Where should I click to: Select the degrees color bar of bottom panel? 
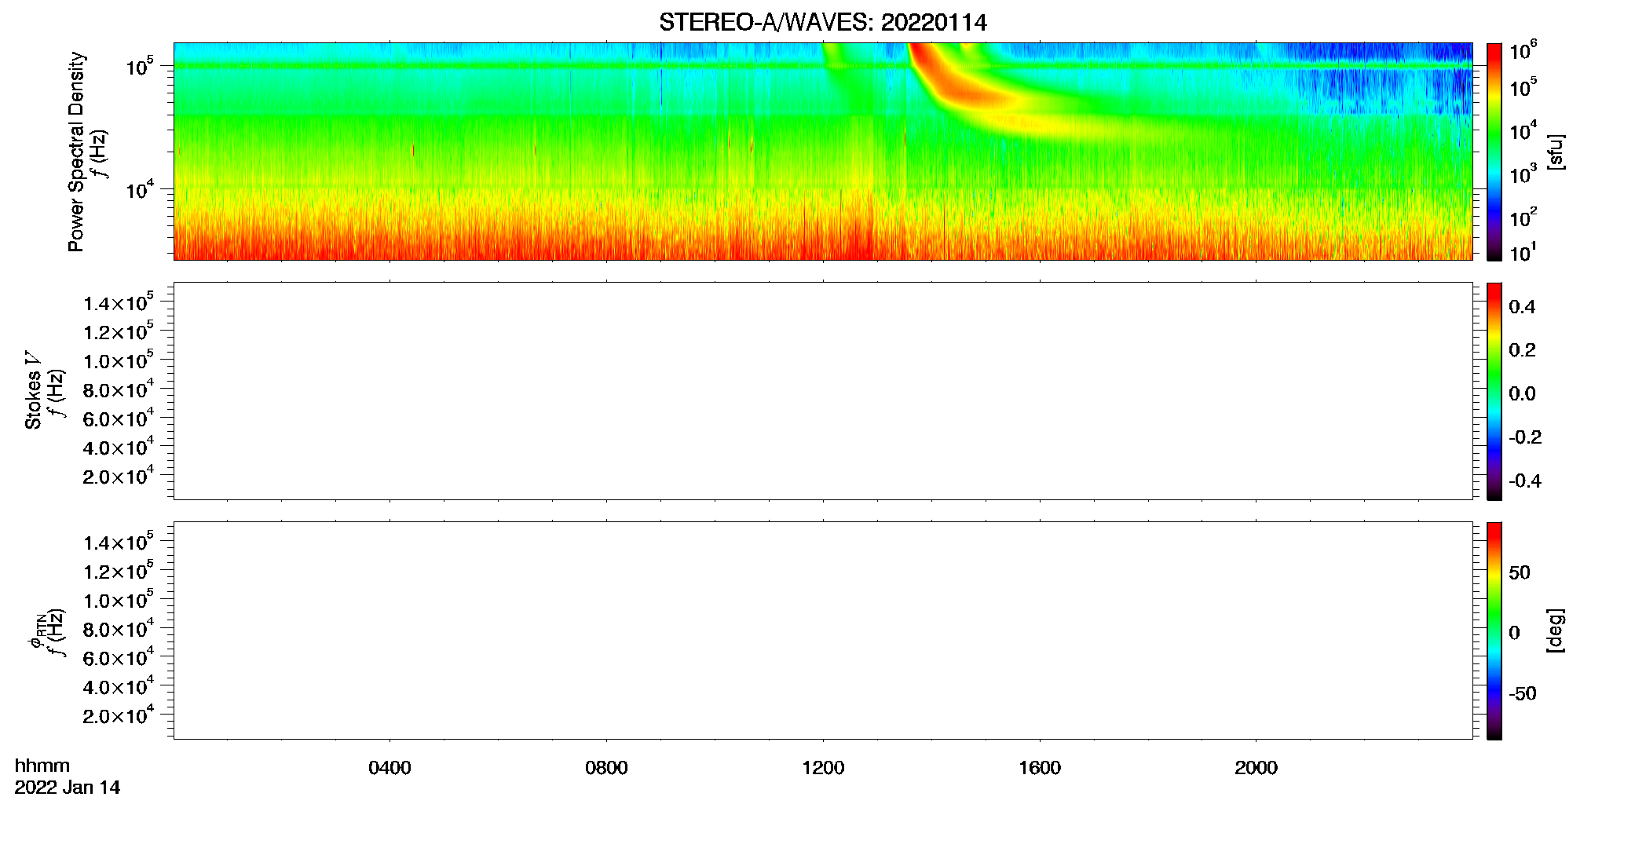(1494, 631)
